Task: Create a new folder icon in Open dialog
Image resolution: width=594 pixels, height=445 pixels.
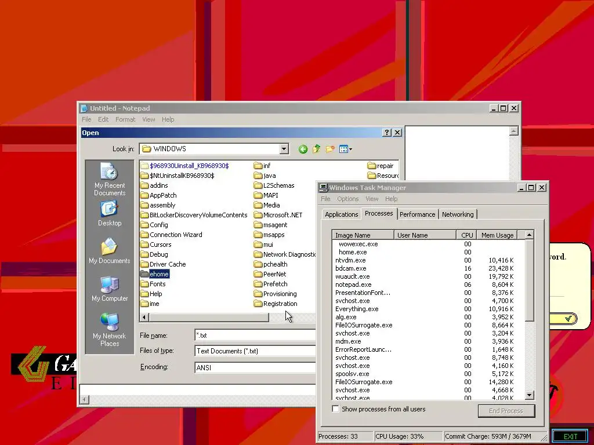Action: click(x=330, y=149)
